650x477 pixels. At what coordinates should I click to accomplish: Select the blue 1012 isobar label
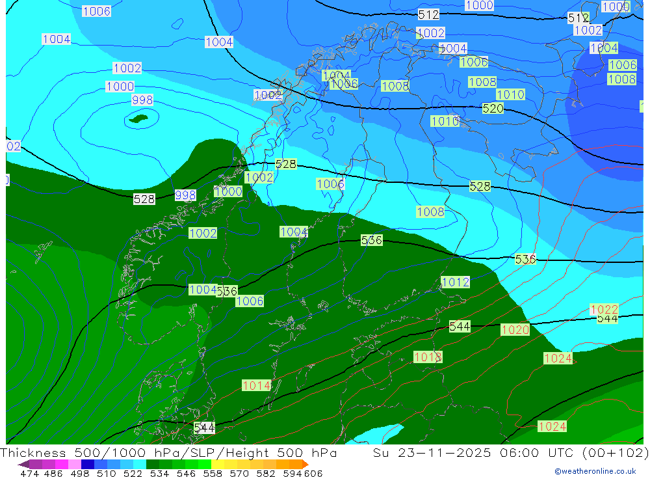click(456, 282)
